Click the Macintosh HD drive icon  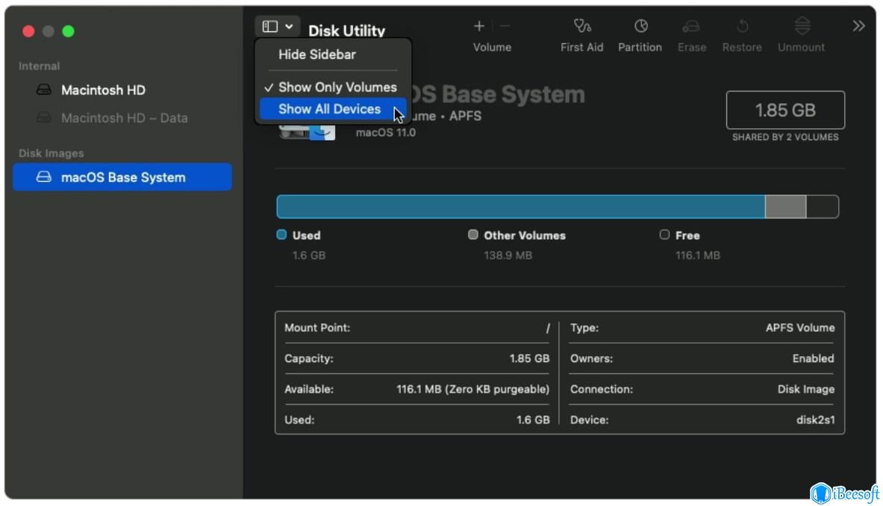click(x=44, y=90)
